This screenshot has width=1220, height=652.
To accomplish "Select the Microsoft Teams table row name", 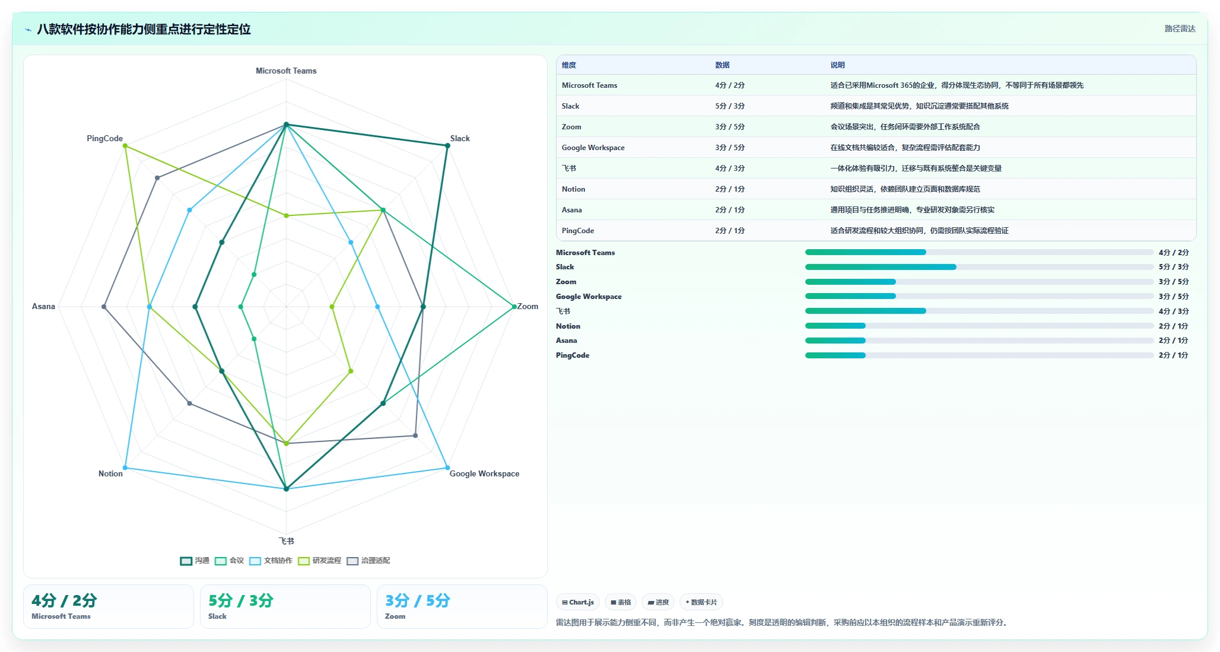I will (589, 85).
